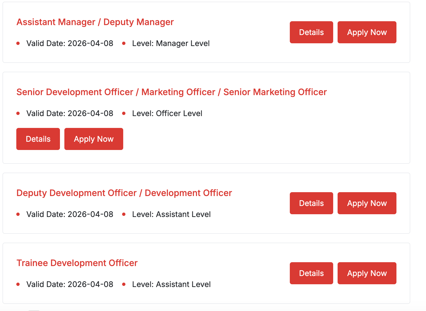Image resolution: width=426 pixels, height=311 pixels.
Task: Click the Level: Officer Level text
Action: tap(167, 114)
